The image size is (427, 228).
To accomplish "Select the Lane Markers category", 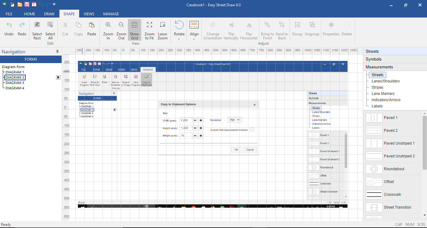I will (383, 94).
